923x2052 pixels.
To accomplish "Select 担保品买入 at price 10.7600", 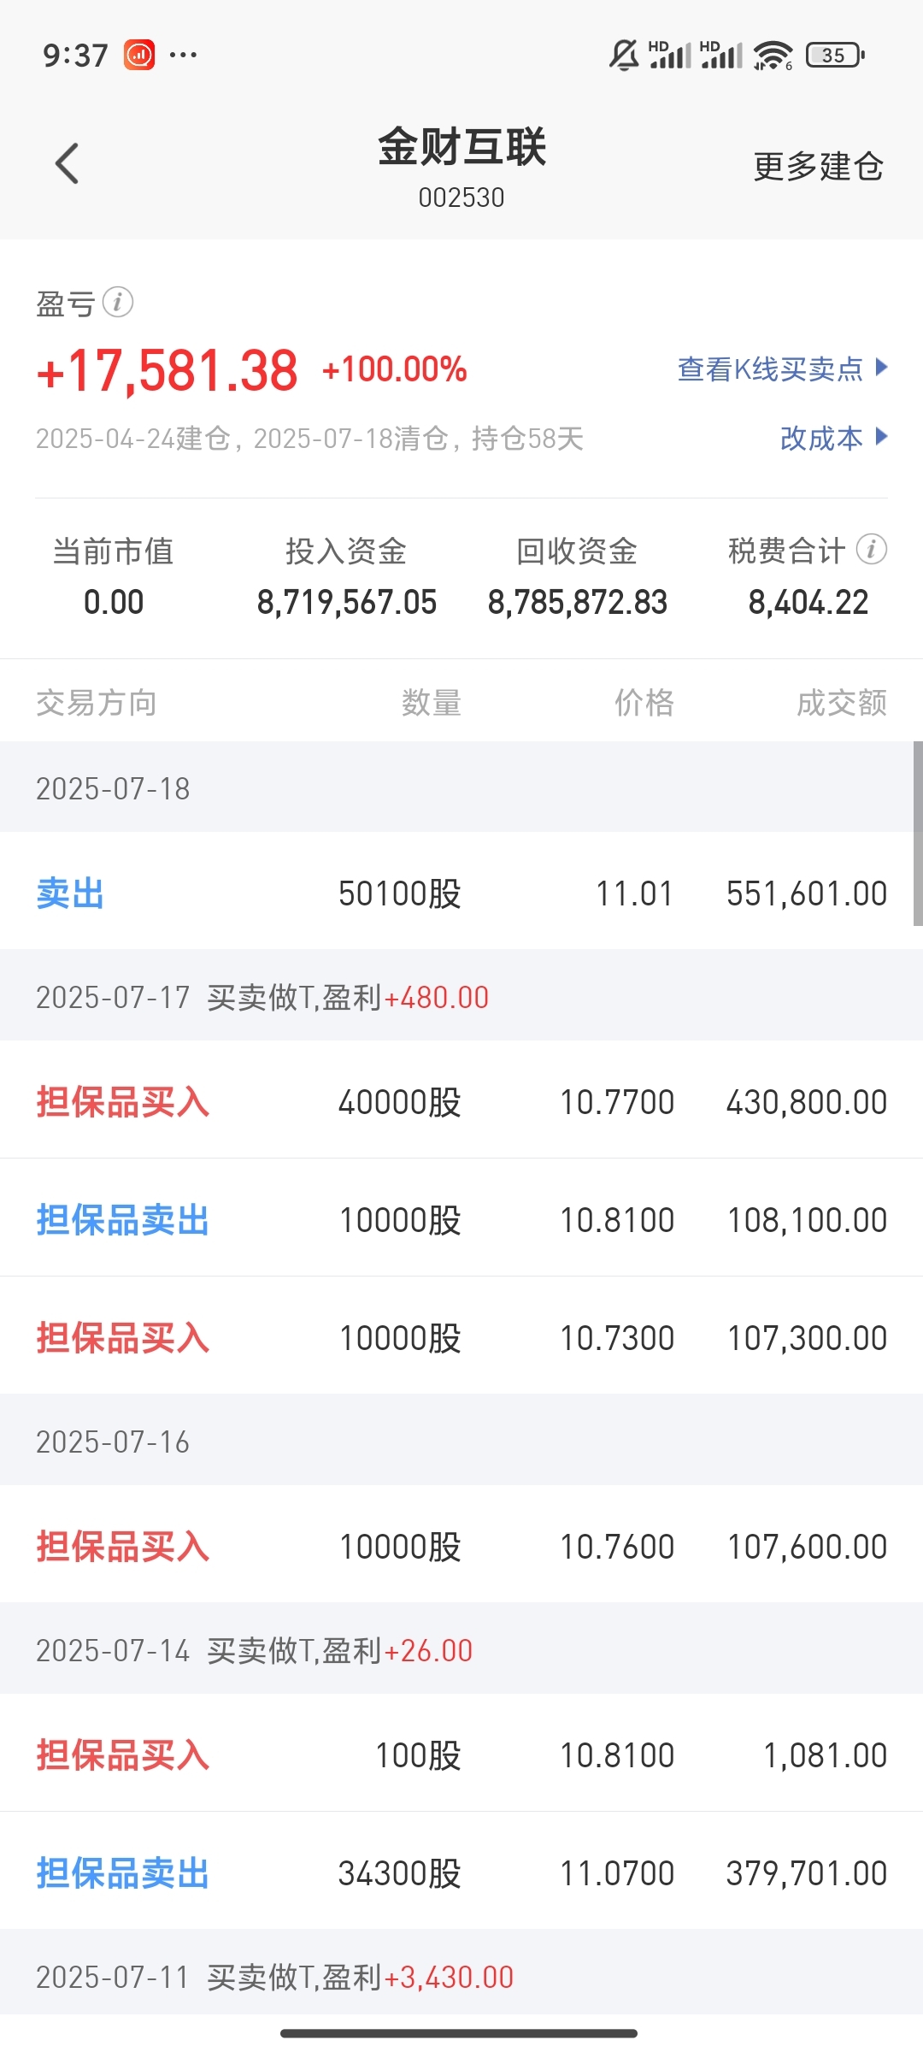I will [x=461, y=1546].
